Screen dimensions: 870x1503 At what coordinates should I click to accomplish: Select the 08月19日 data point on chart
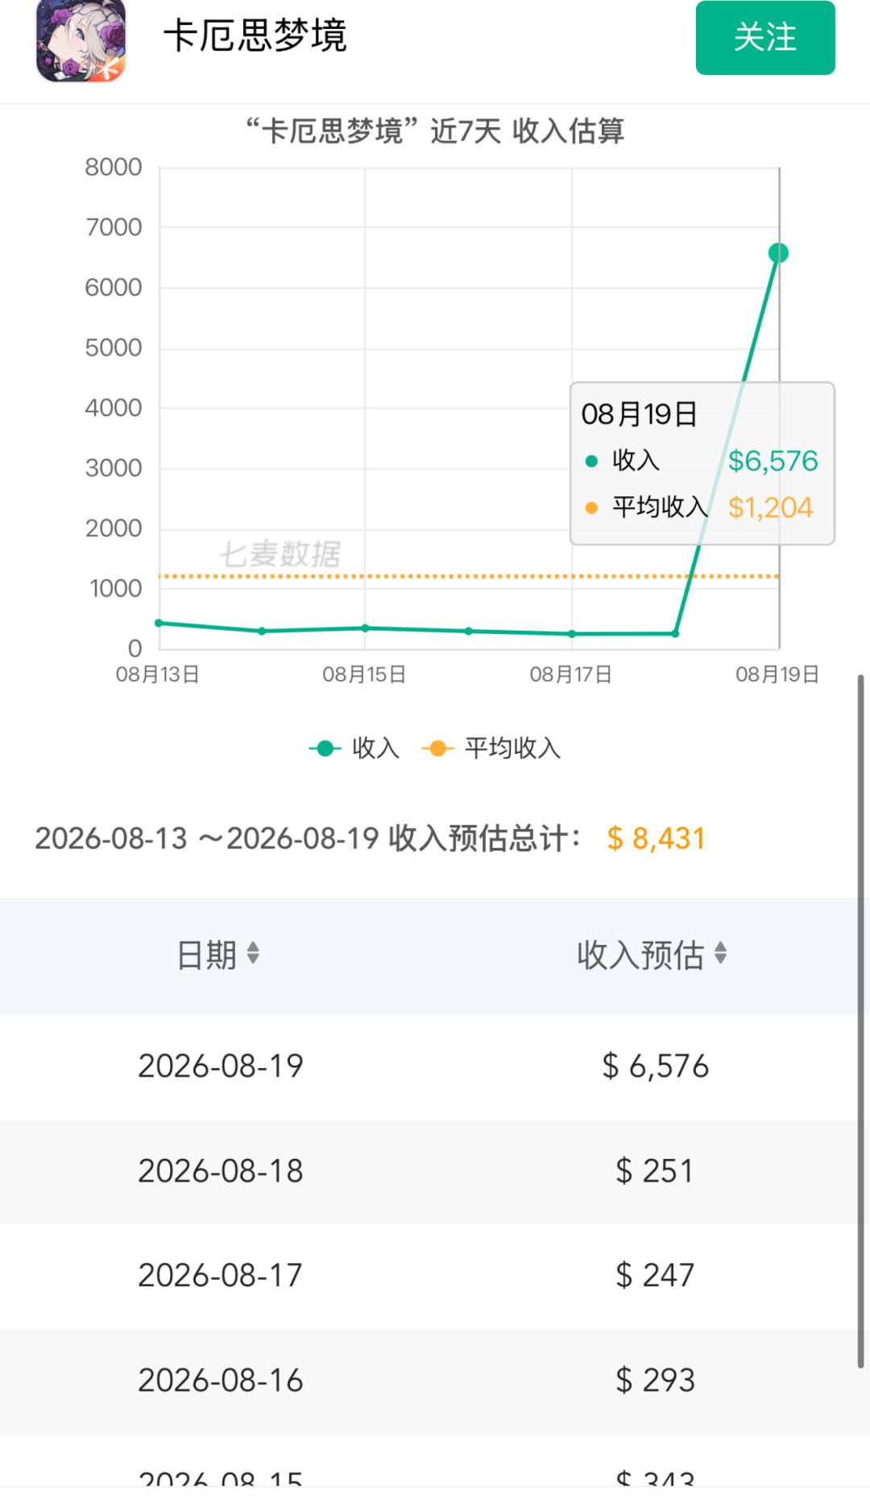click(x=778, y=253)
